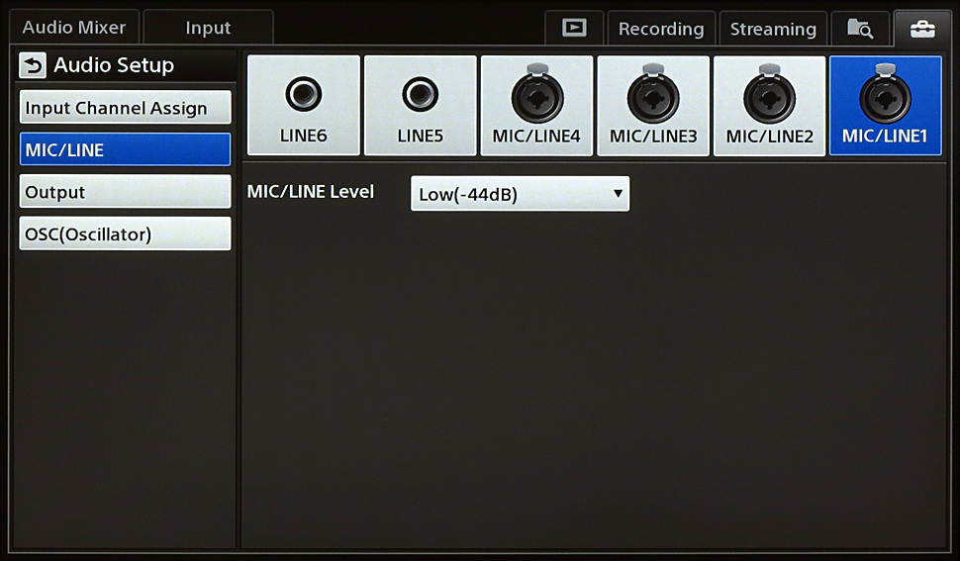Select the highlighted MIC/LINE1 input connector
The height and width of the screenshot is (561, 960).
pyautogui.click(x=885, y=106)
